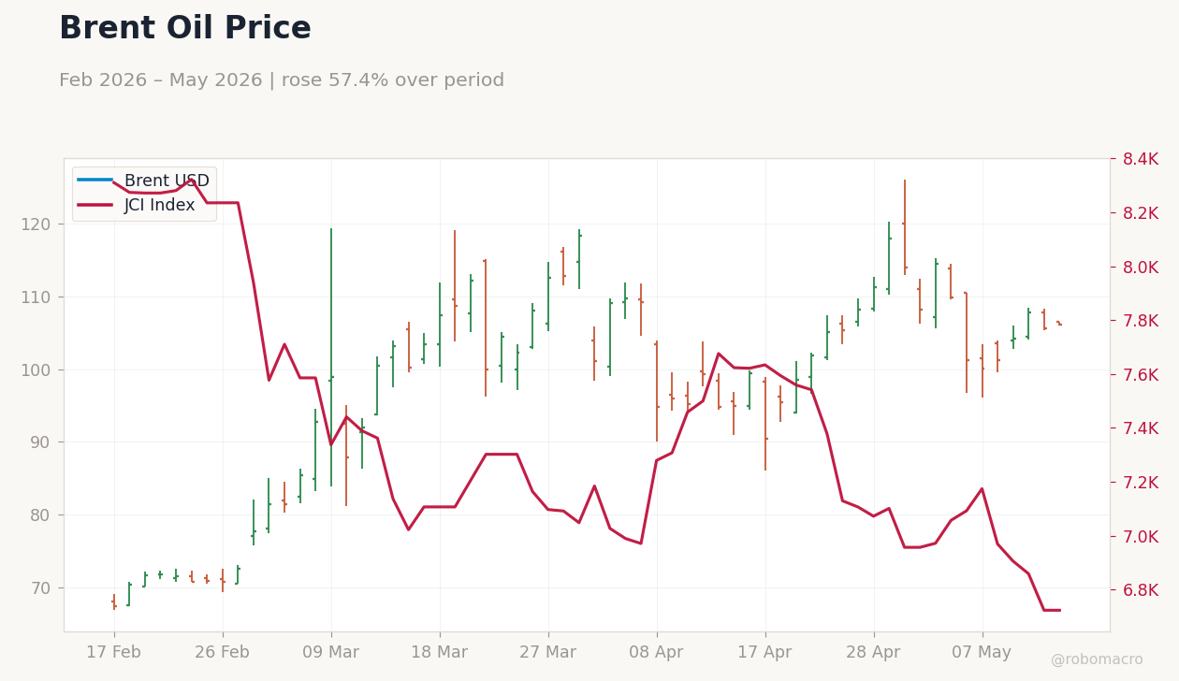Click the 07 May x-axis label
1179x681 pixels.
click(982, 653)
